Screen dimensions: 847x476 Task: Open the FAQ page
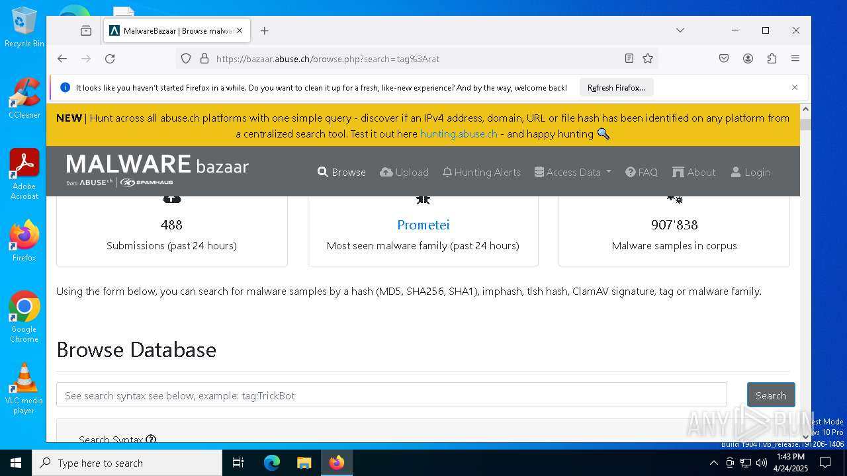[x=642, y=172]
